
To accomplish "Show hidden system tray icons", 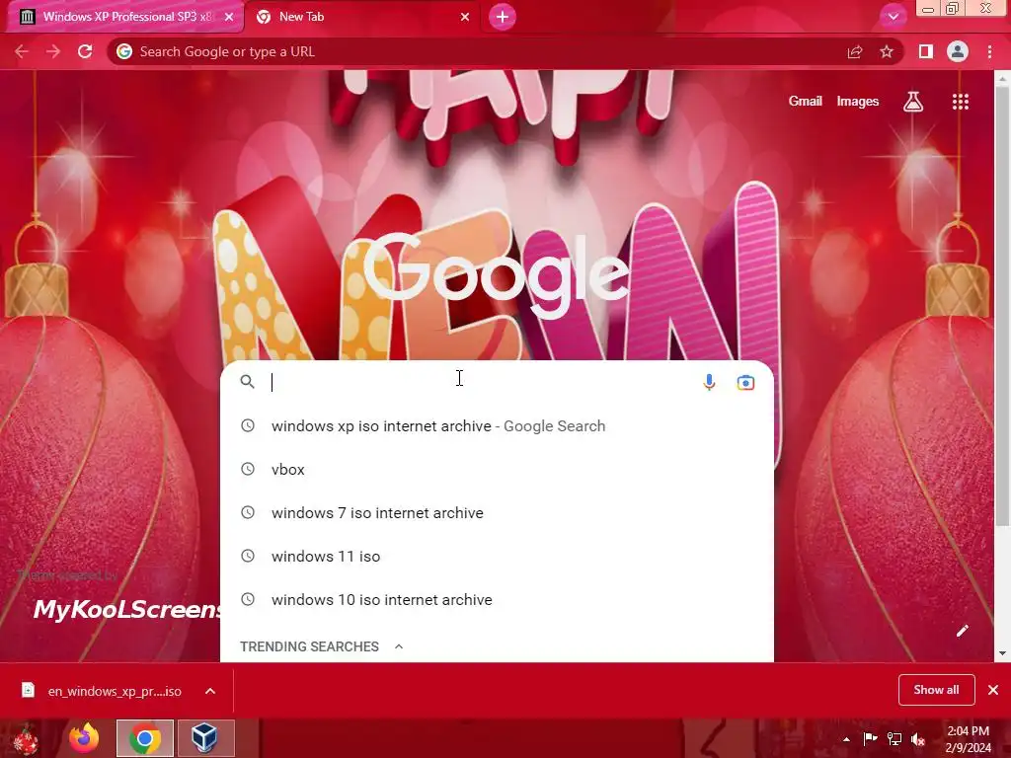I will click(846, 739).
